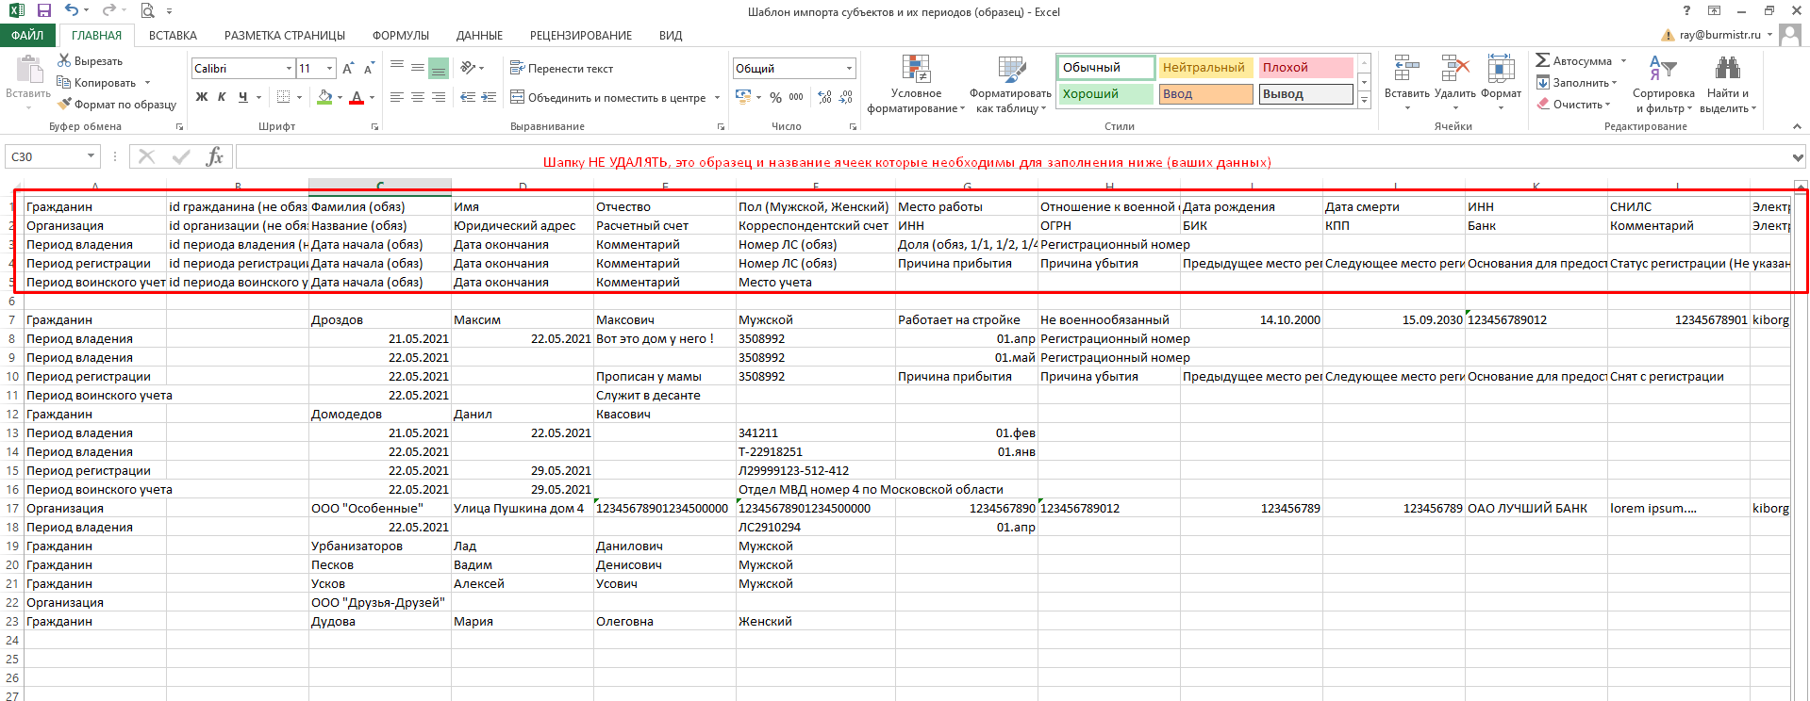
Task: Collapse the ribbon with the chevron
Action: [x=1797, y=126]
